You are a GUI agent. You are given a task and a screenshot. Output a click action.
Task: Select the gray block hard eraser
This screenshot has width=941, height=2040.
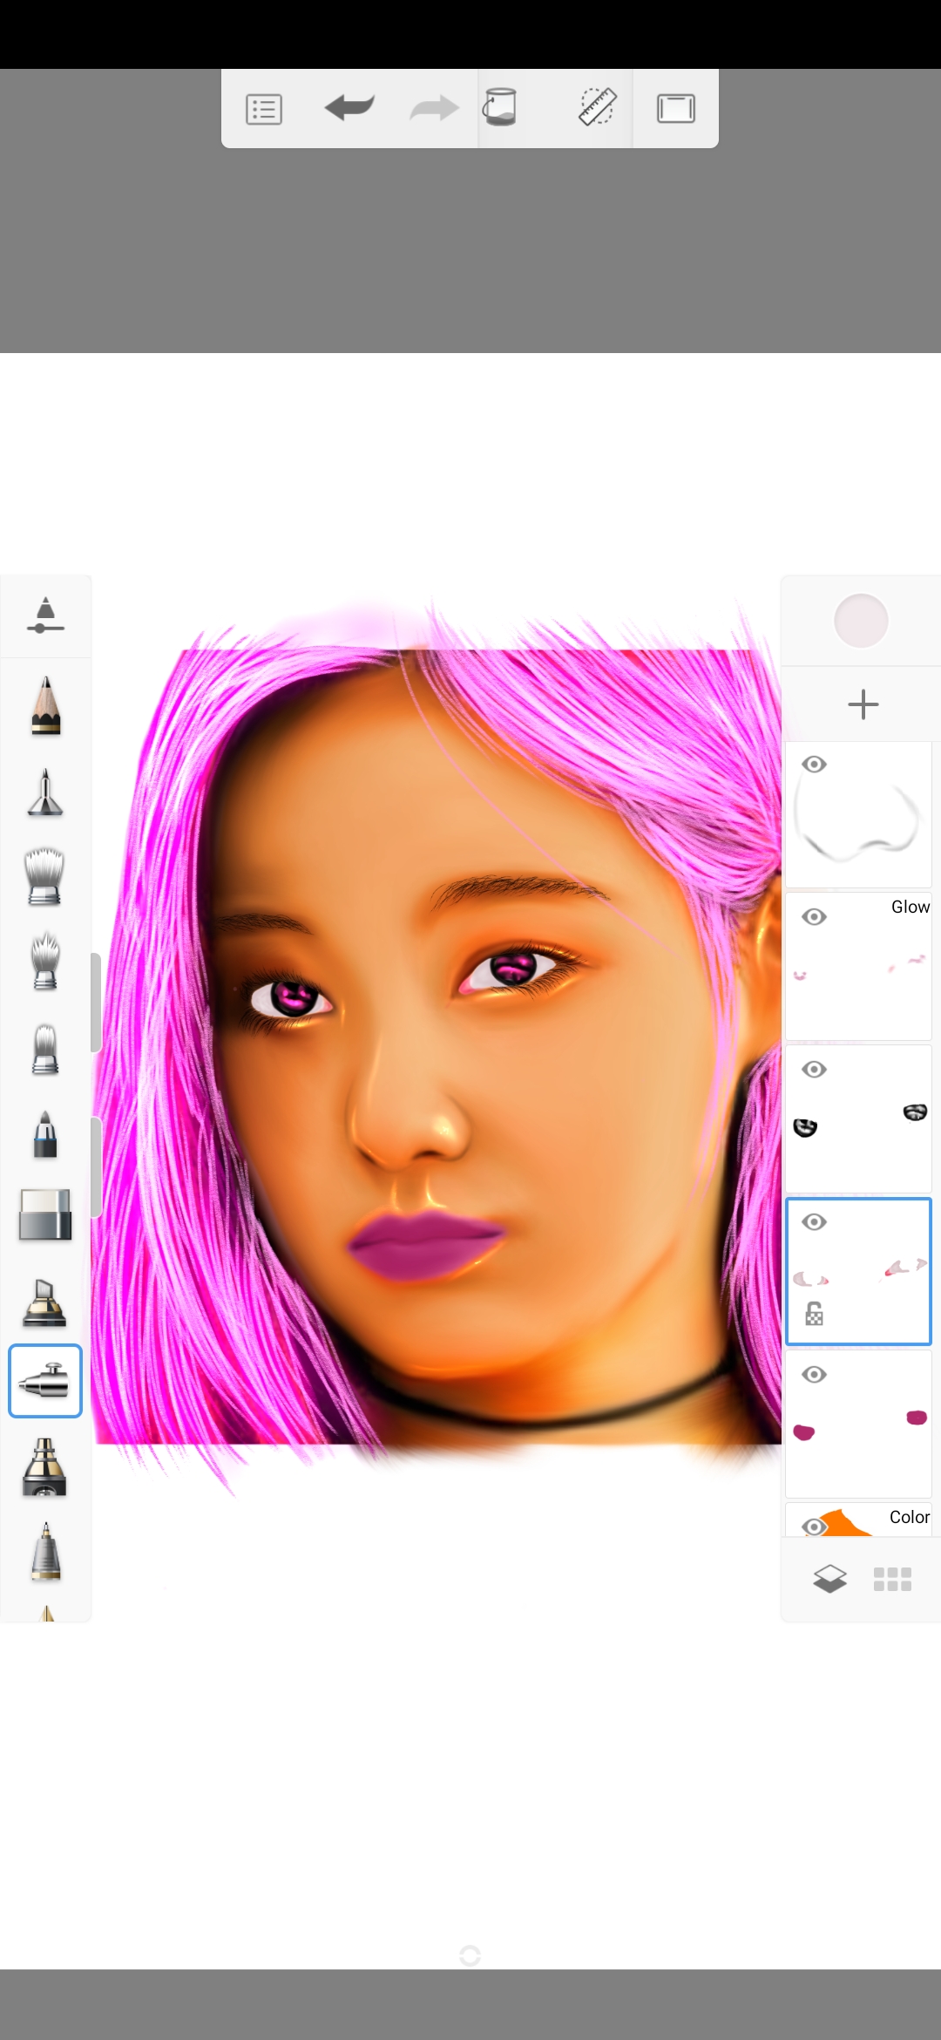tap(45, 1214)
